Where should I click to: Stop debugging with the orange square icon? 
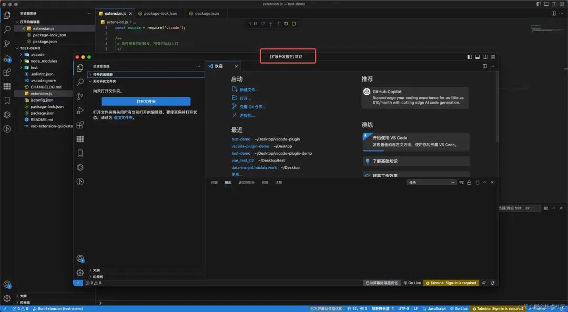click(x=294, y=24)
